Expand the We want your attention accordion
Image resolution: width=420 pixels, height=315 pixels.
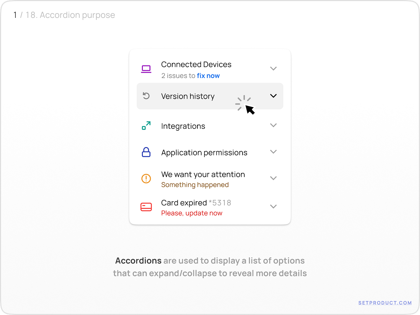(273, 178)
